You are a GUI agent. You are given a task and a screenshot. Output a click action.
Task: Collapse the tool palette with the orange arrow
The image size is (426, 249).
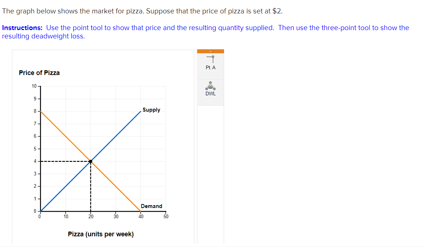210,50
